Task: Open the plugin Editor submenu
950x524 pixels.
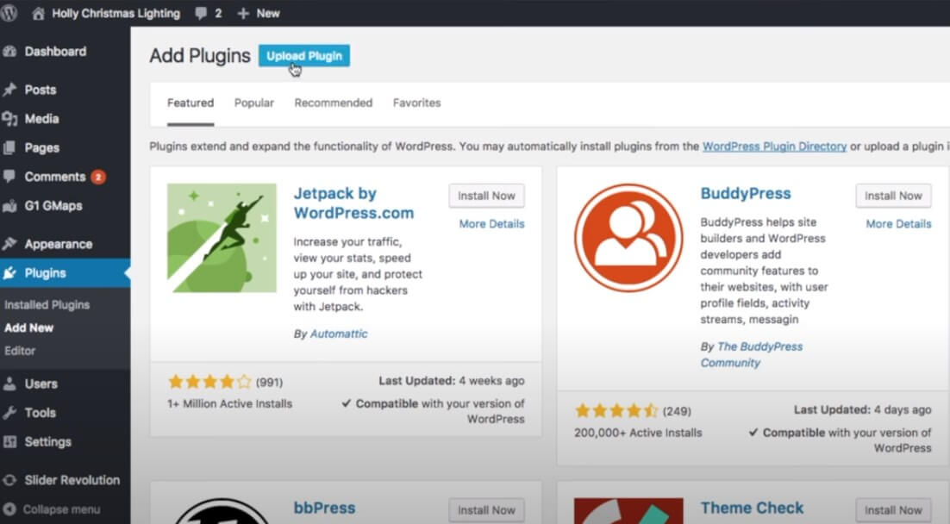Action: tap(19, 351)
